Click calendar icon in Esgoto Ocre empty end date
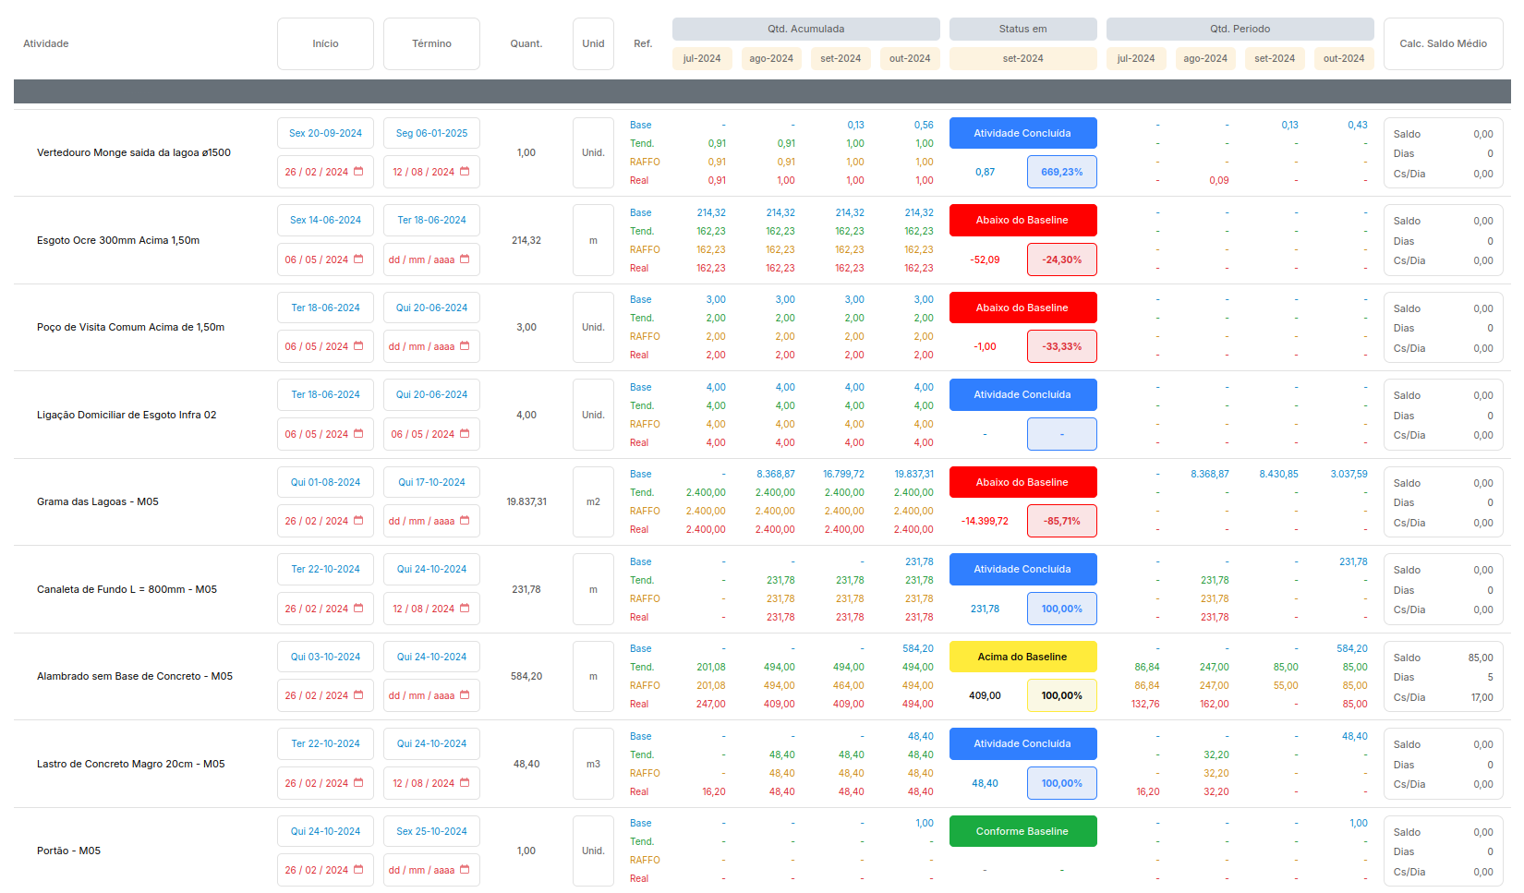Viewport: 1524px width, 893px height. (x=465, y=259)
